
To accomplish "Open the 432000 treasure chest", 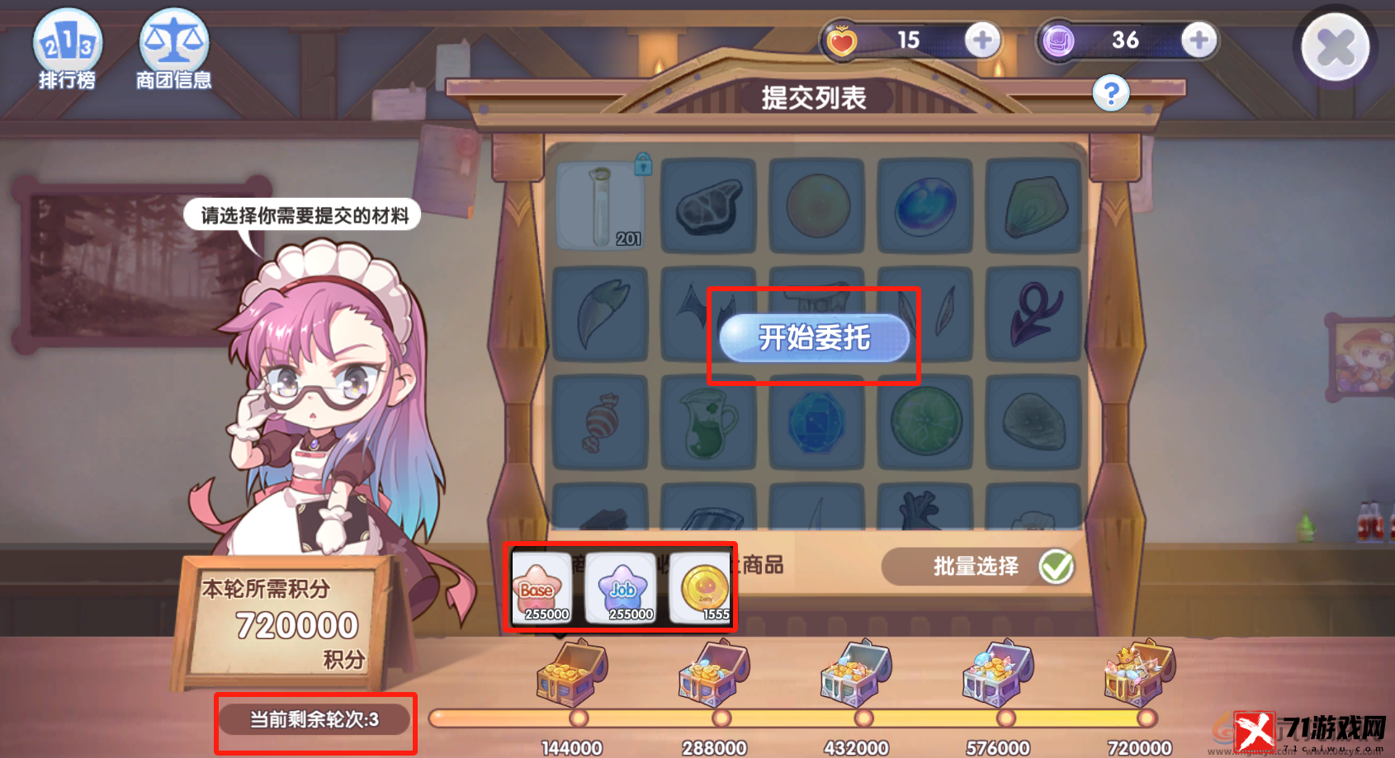I will [x=856, y=671].
